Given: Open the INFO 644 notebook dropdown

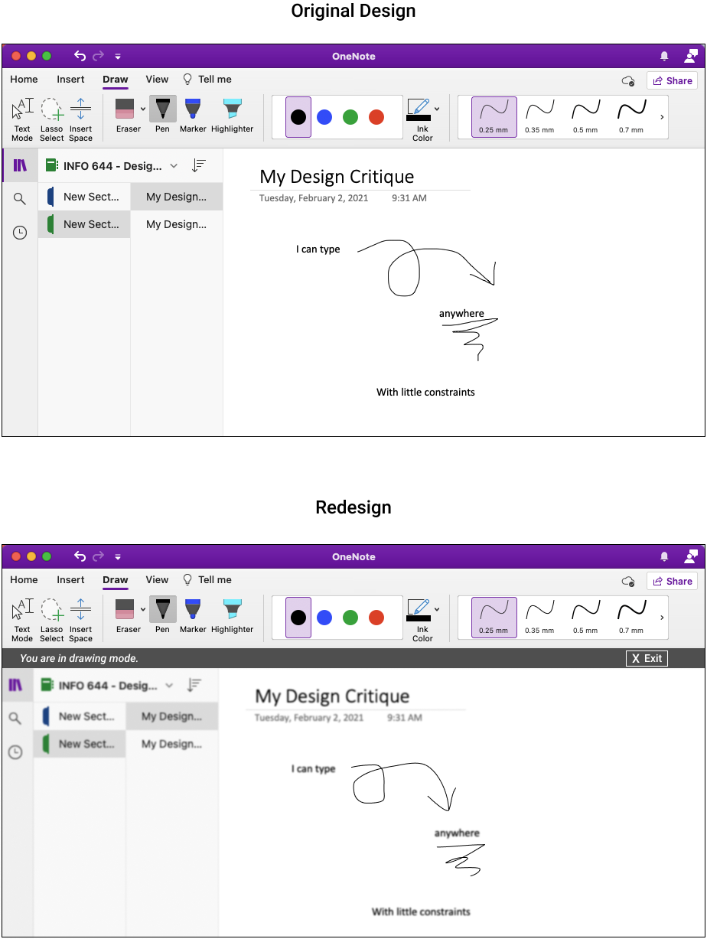Looking at the screenshot, I should click(x=174, y=165).
